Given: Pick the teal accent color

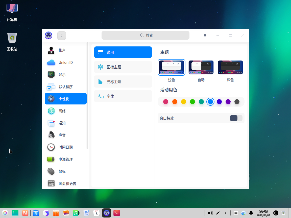Looking at the screenshot, I should click(x=201, y=102).
